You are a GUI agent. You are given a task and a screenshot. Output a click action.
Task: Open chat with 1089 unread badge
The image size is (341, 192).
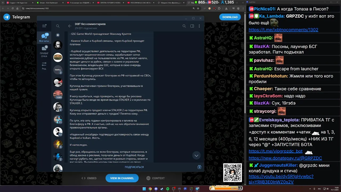click(58, 94)
